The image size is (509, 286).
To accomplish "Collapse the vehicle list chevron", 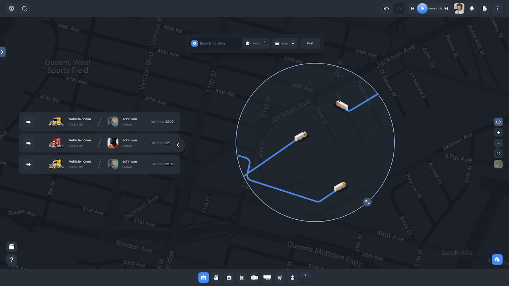I will tap(178, 145).
